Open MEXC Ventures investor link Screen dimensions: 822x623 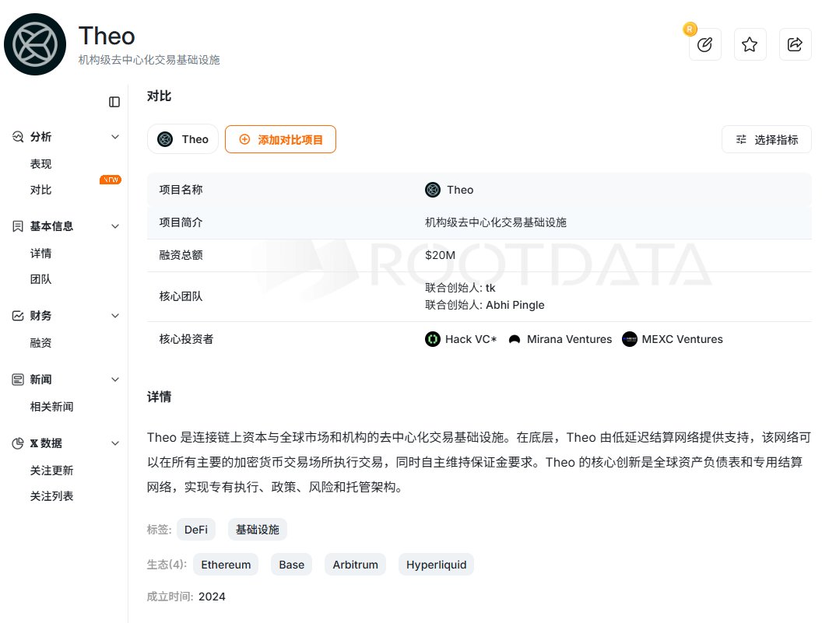pyautogui.click(x=682, y=340)
